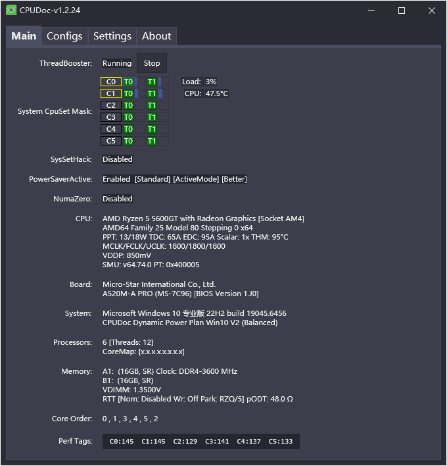Click the PowerSaverActive Enabled status text
Image resolution: width=447 pixels, height=466 pixels.
click(174, 179)
